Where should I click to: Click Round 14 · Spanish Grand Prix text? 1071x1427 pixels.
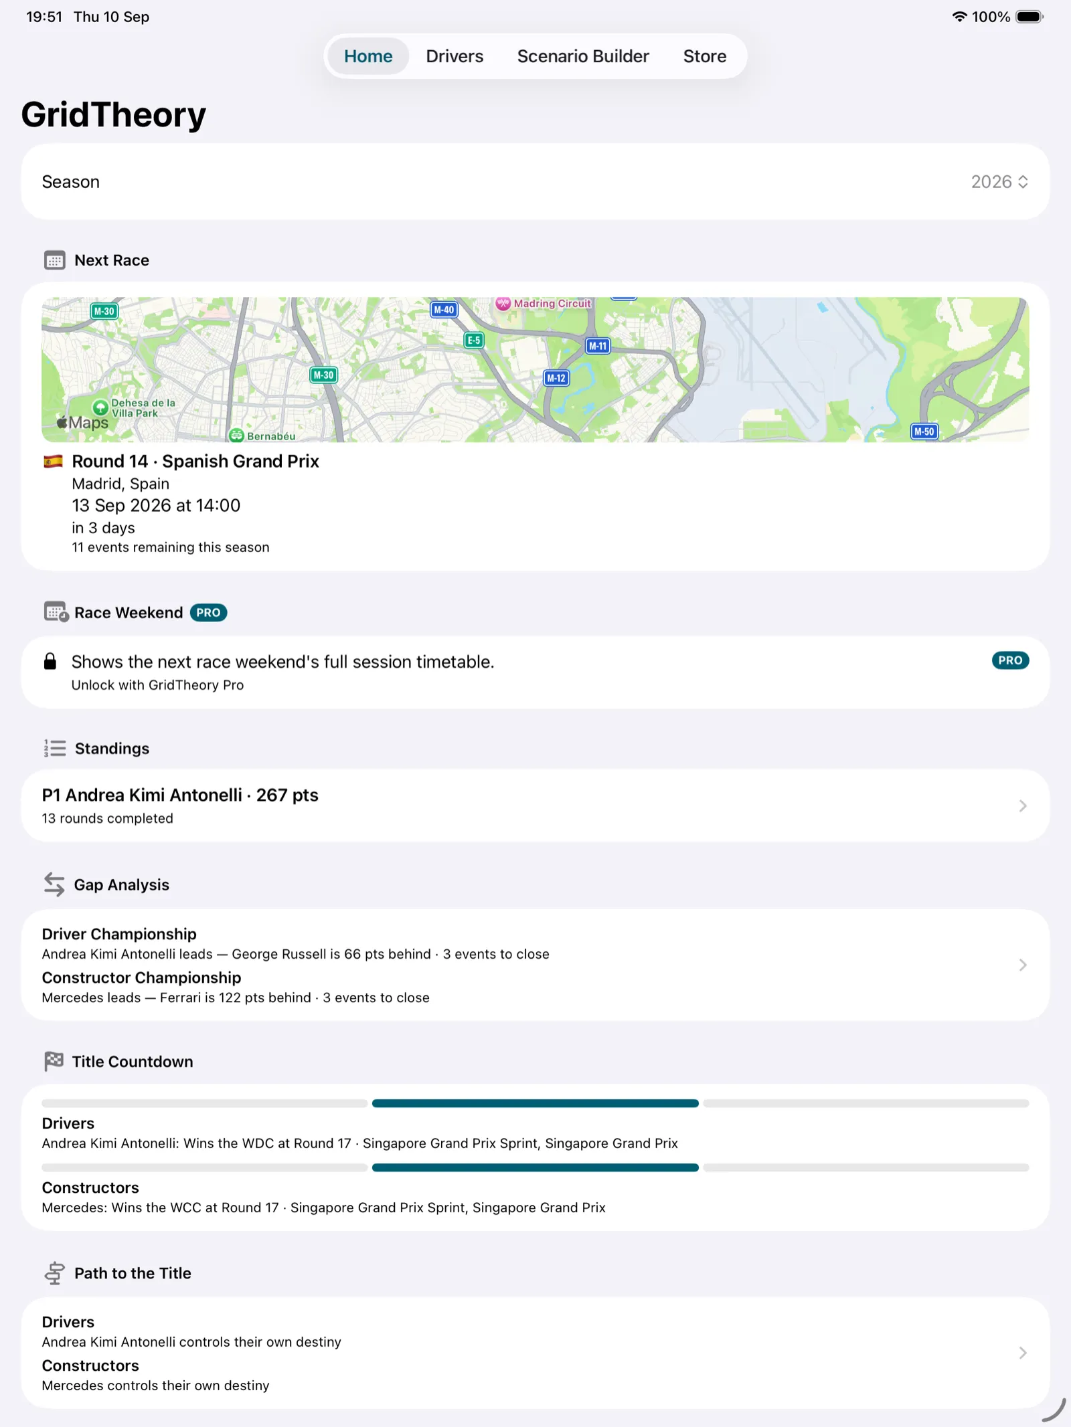pyautogui.click(x=195, y=461)
